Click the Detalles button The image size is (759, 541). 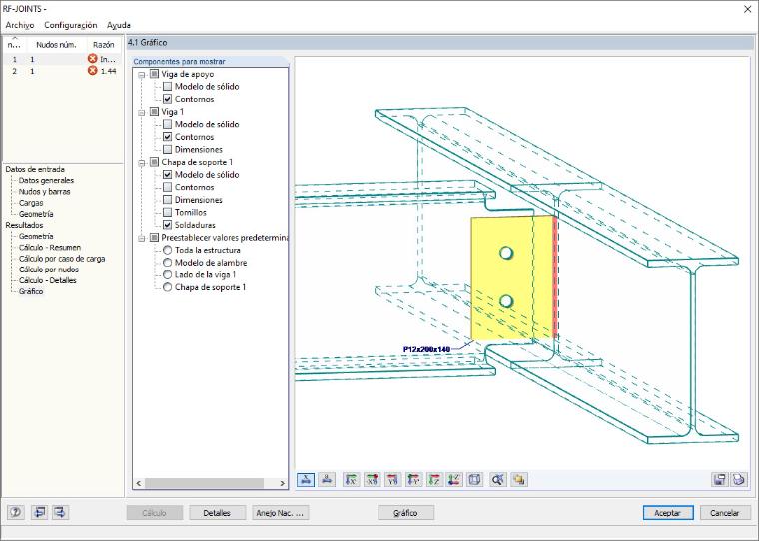tap(217, 512)
